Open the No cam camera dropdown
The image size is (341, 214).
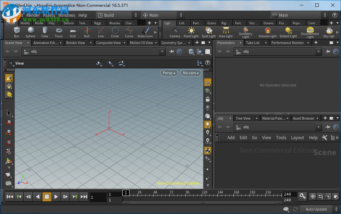click(191, 73)
